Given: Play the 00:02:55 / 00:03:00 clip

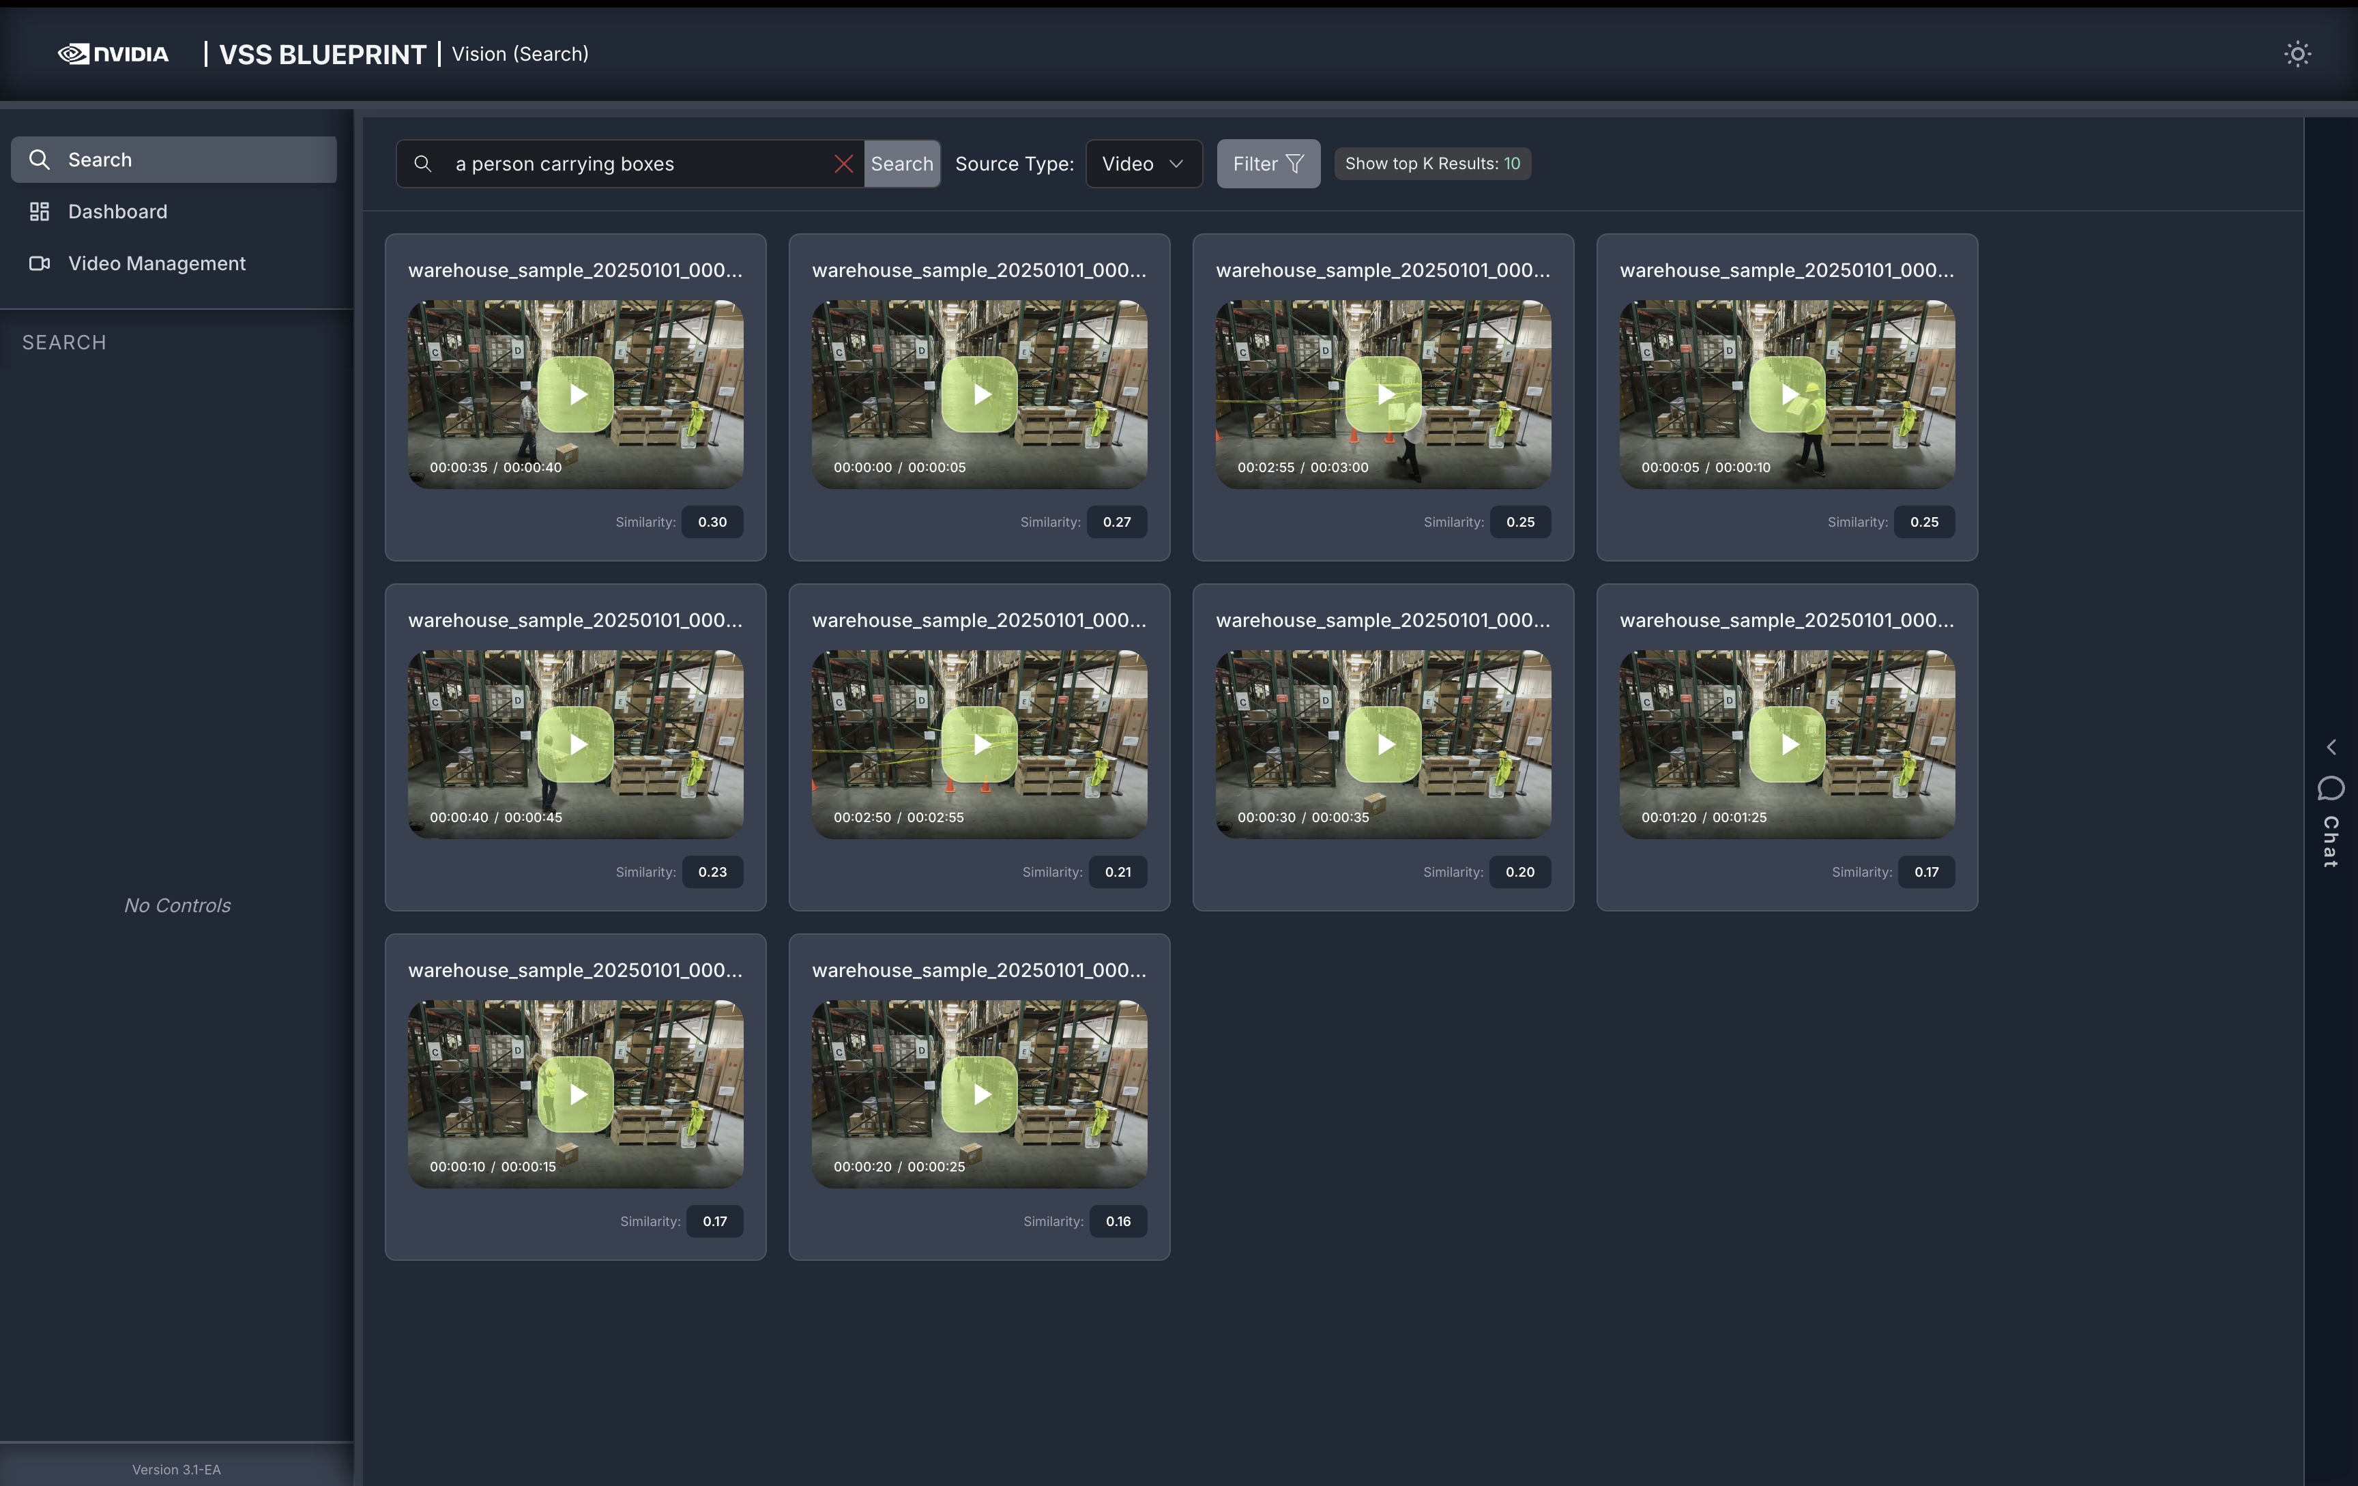Looking at the screenshot, I should click(x=1383, y=394).
